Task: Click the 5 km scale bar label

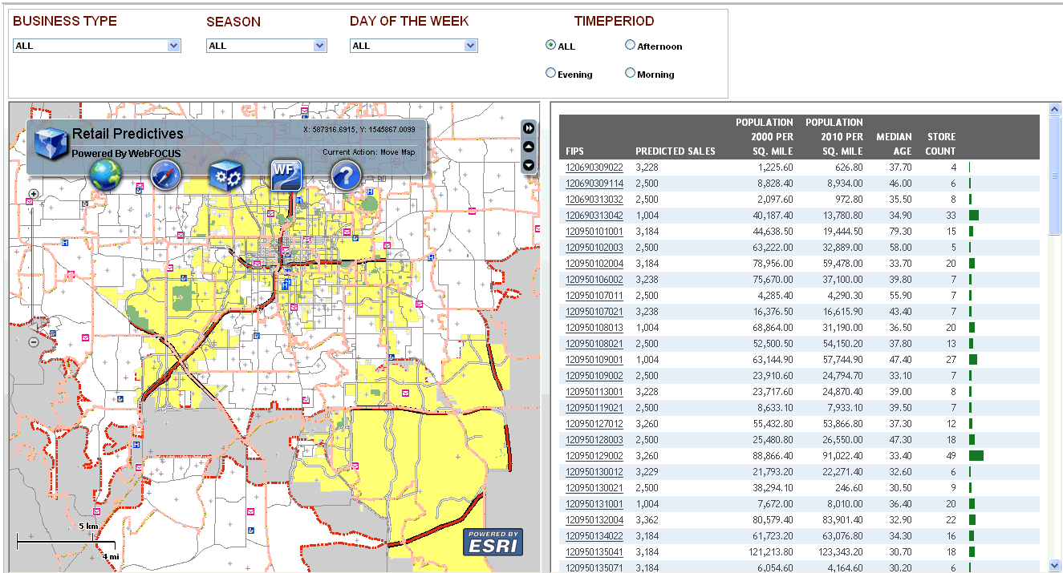Action: (x=87, y=526)
